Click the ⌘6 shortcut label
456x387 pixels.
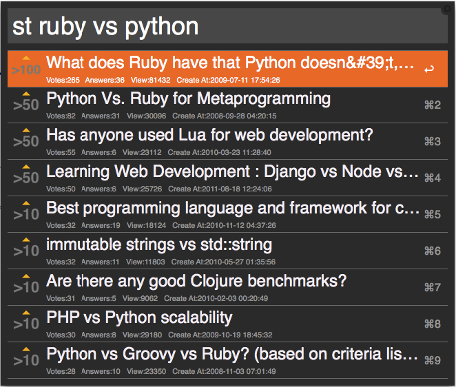coord(433,251)
